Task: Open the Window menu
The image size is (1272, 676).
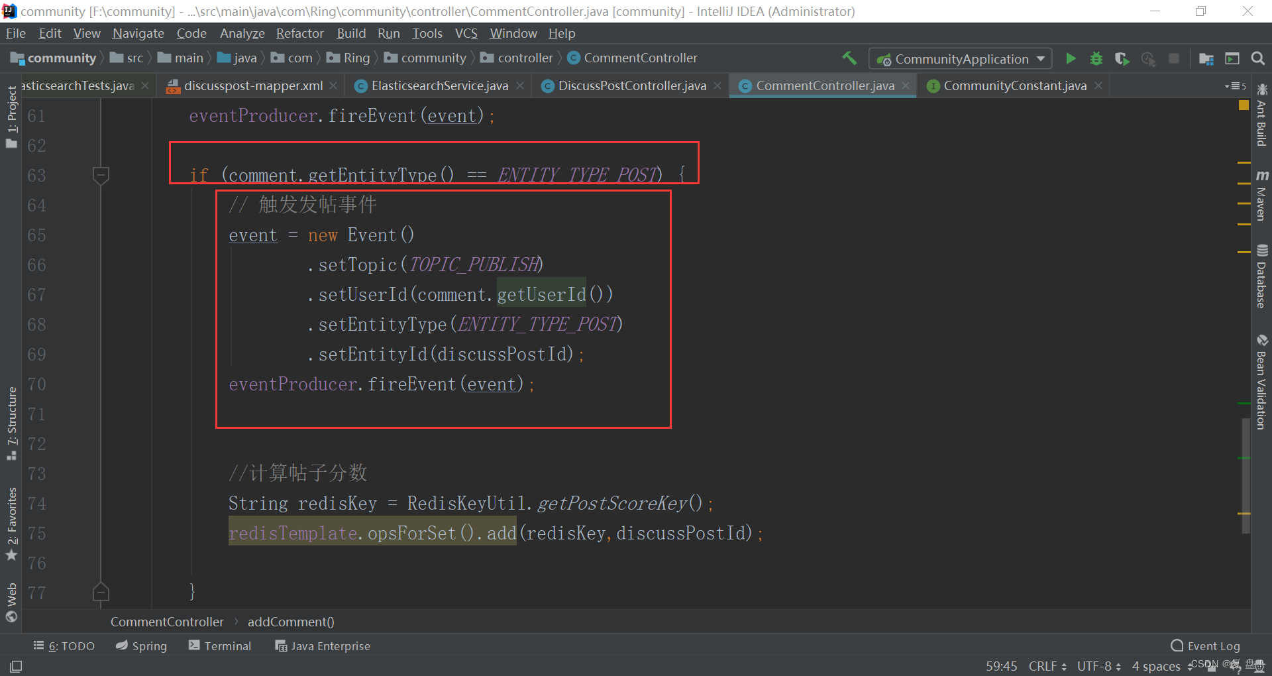Action: tap(513, 33)
